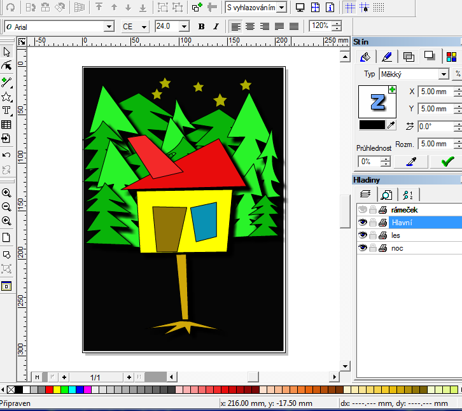Pick the star shapes tool
Viewport: 462px width, 411px height.
click(6, 97)
